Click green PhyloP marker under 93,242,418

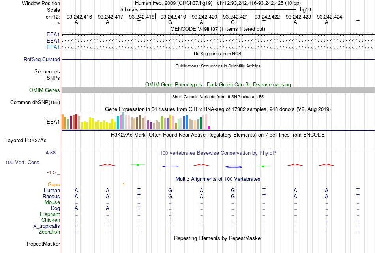coord(138,165)
